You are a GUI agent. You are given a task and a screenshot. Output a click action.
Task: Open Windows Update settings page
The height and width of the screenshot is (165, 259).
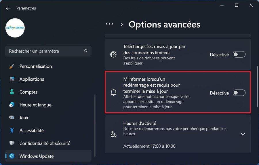(37, 156)
